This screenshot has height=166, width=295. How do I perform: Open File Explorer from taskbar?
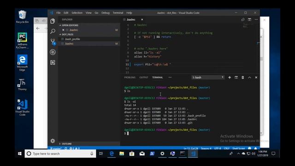tap(122, 154)
